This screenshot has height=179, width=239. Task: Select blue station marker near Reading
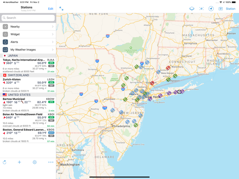(113, 110)
